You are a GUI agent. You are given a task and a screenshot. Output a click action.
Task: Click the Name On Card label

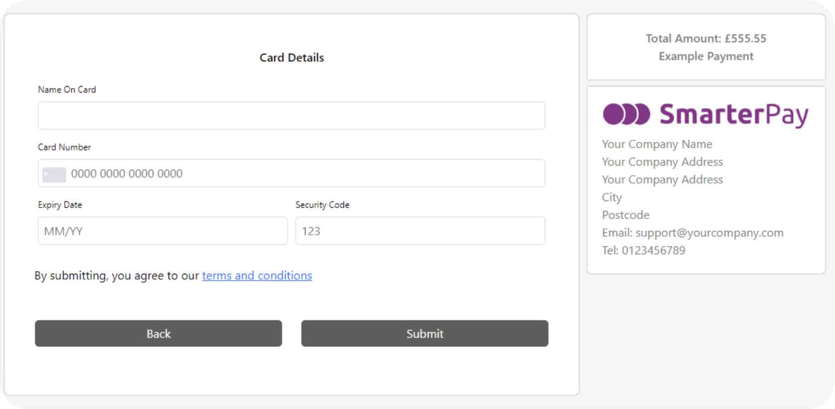click(67, 90)
